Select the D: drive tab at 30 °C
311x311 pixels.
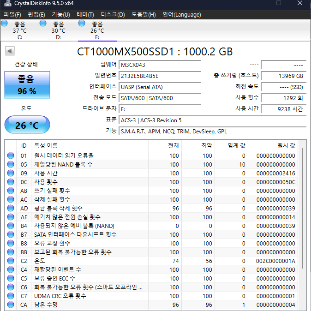(x=58, y=30)
